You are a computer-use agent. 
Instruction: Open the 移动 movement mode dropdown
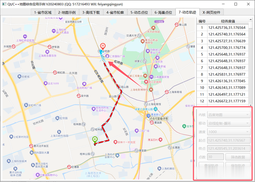point(229,124)
